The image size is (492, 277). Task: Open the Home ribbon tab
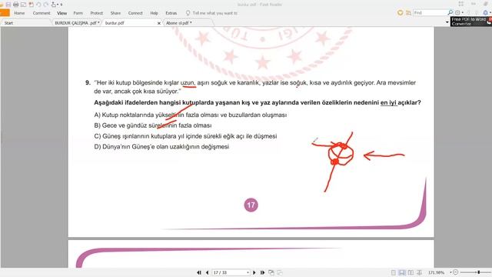point(19,13)
